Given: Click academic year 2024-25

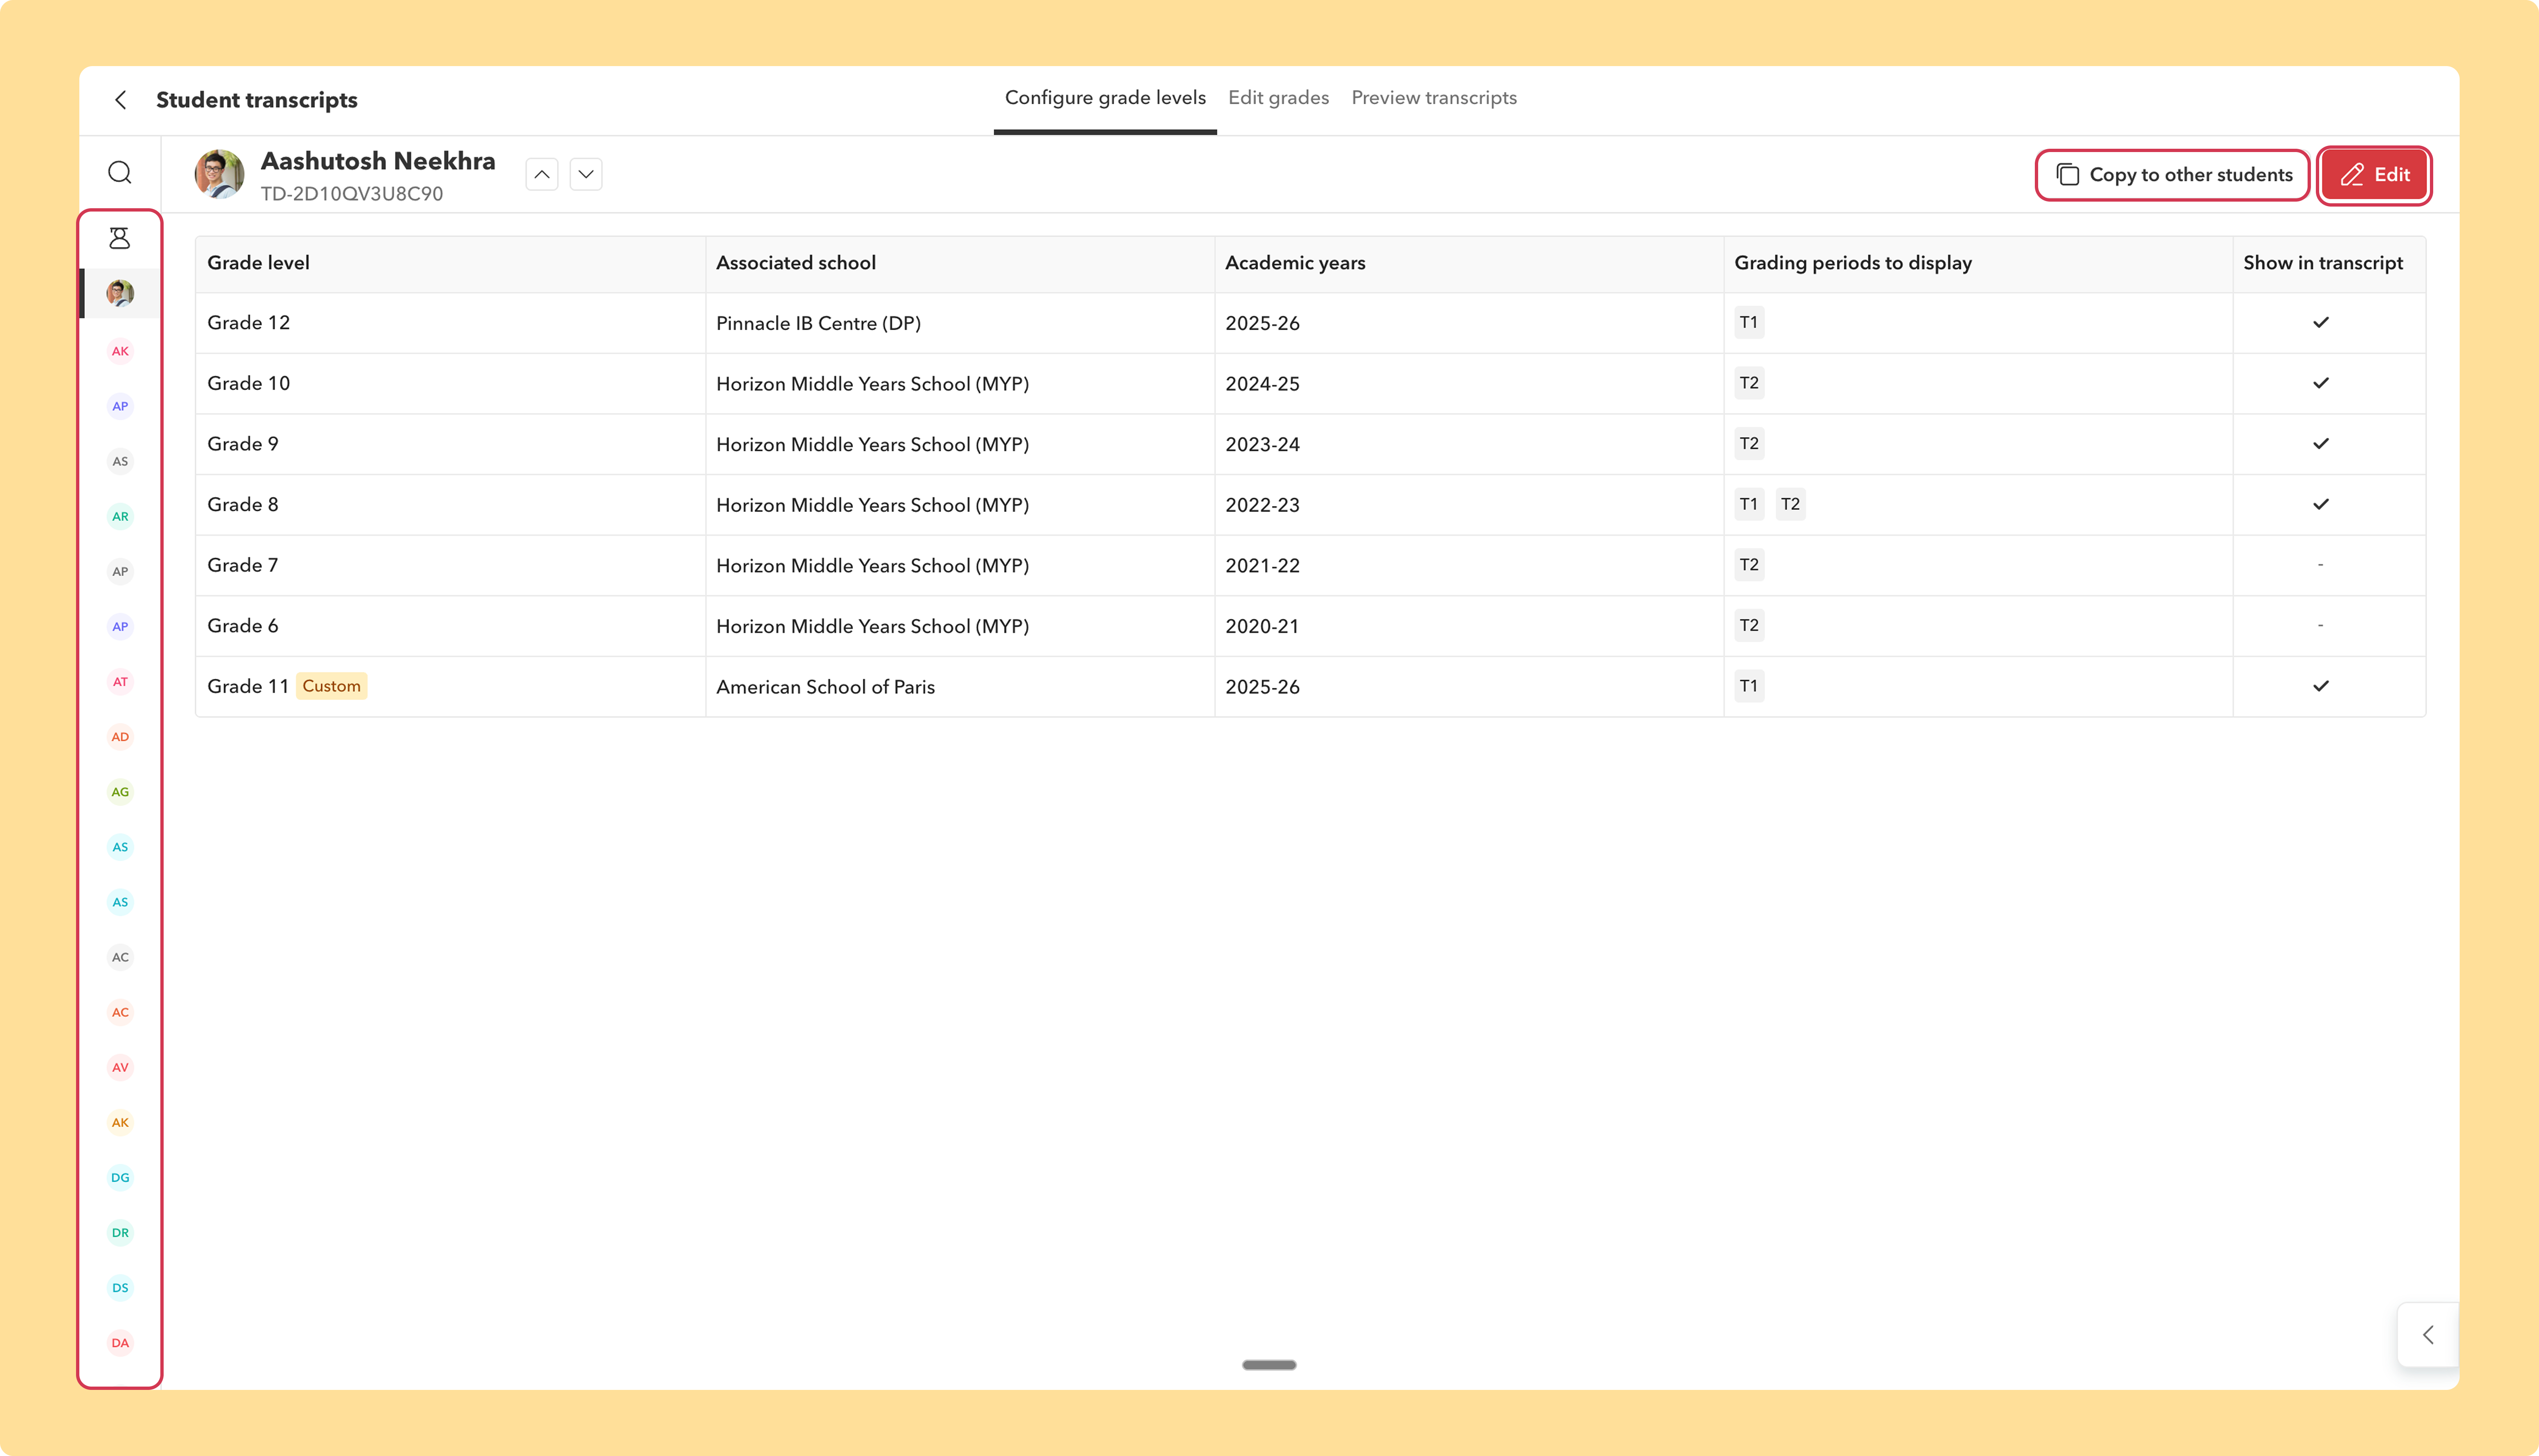Looking at the screenshot, I should (1262, 384).
